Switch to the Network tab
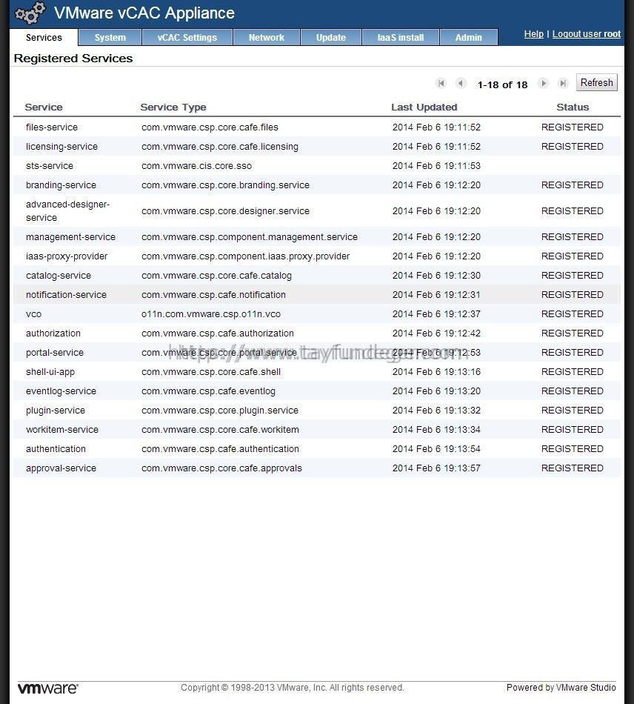 (267, 38)
